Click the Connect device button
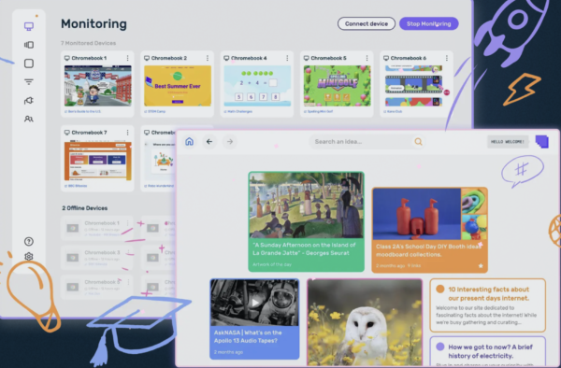The image size is (561, 368). click(367, 24)
